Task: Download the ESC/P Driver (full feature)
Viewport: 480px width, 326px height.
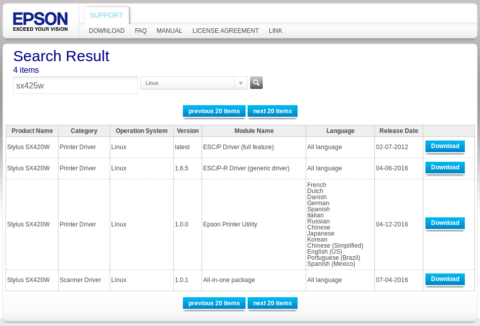Action: [x=445, y=146]
